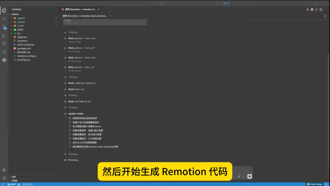Click the sync changes icon beside main branch
Image resolution: width=330 pixels, height=186 pixels.
[x=19, y=184]
